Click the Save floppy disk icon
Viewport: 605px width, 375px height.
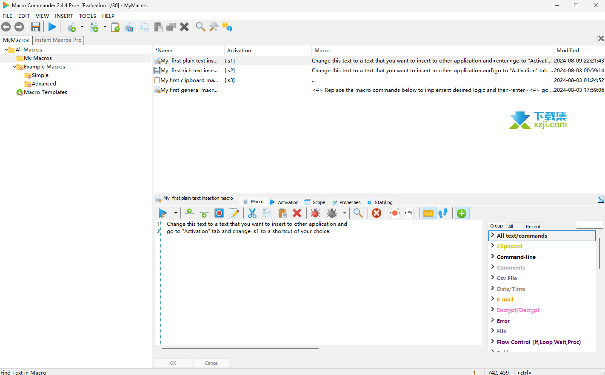(x=36, y=27)
